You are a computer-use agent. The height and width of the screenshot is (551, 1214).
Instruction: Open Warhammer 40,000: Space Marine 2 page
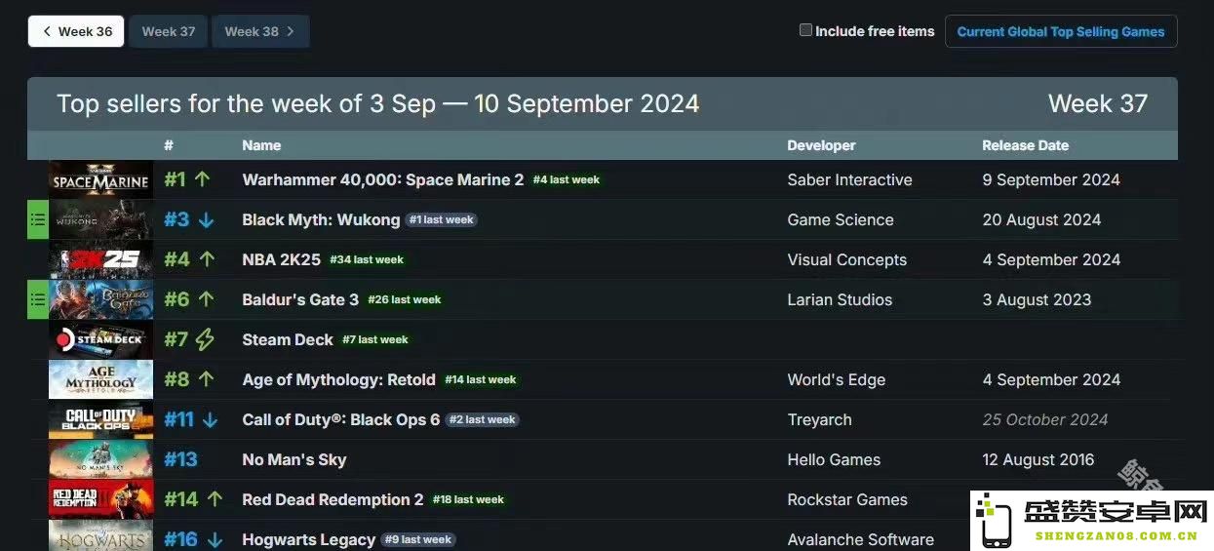pos(383,179)
